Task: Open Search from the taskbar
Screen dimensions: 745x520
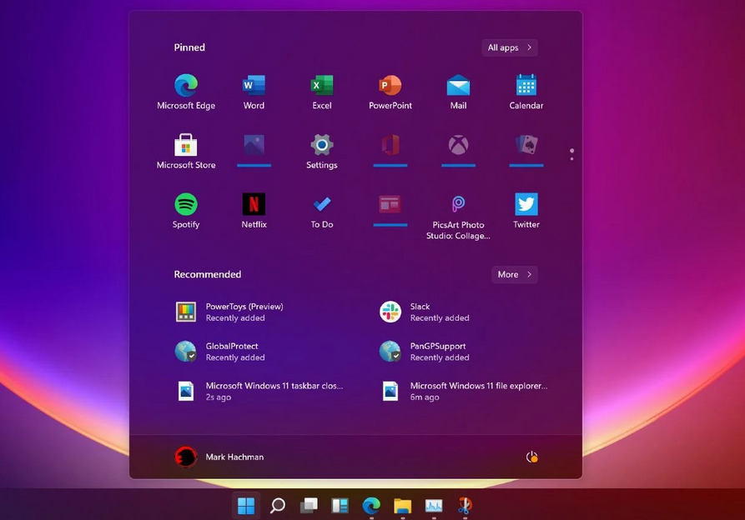Action: [278, 506]
